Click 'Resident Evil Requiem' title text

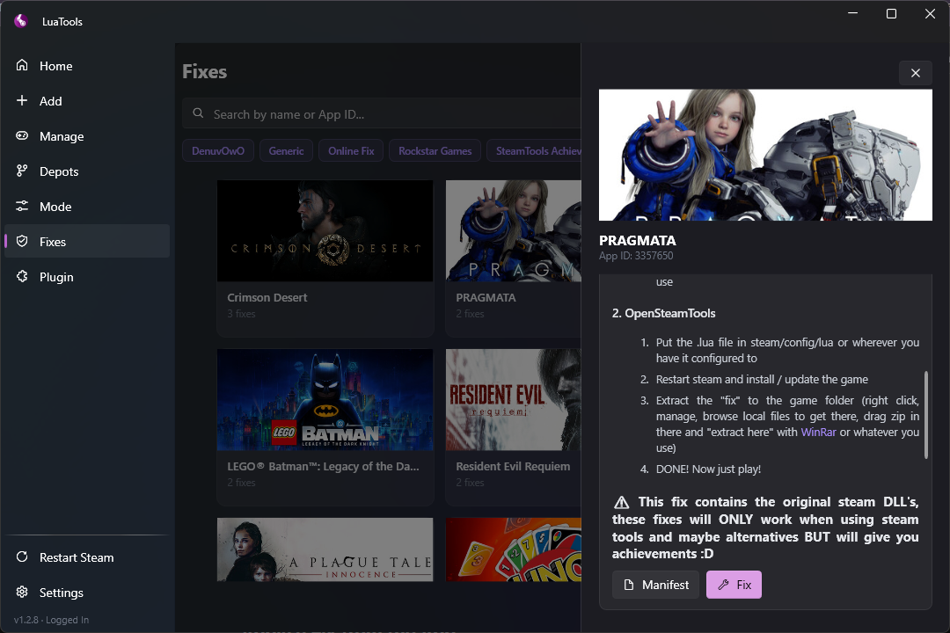pos(513,467)
